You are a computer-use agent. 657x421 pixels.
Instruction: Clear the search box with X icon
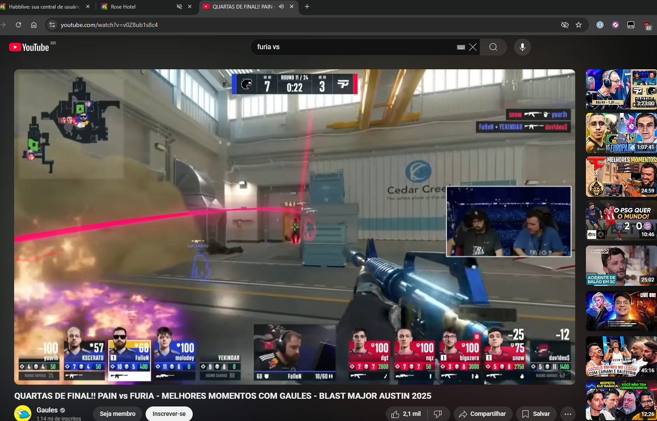[x=473, y=47]
